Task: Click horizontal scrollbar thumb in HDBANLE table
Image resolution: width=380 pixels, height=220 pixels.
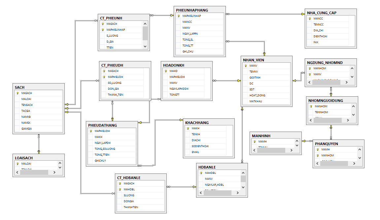Action: 217,193
